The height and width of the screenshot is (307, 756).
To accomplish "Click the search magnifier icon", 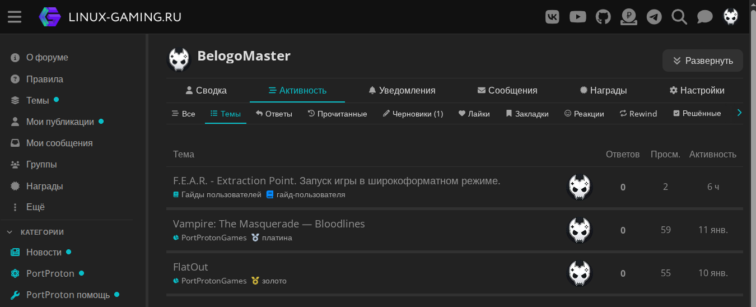I will [x=679, y=17].
